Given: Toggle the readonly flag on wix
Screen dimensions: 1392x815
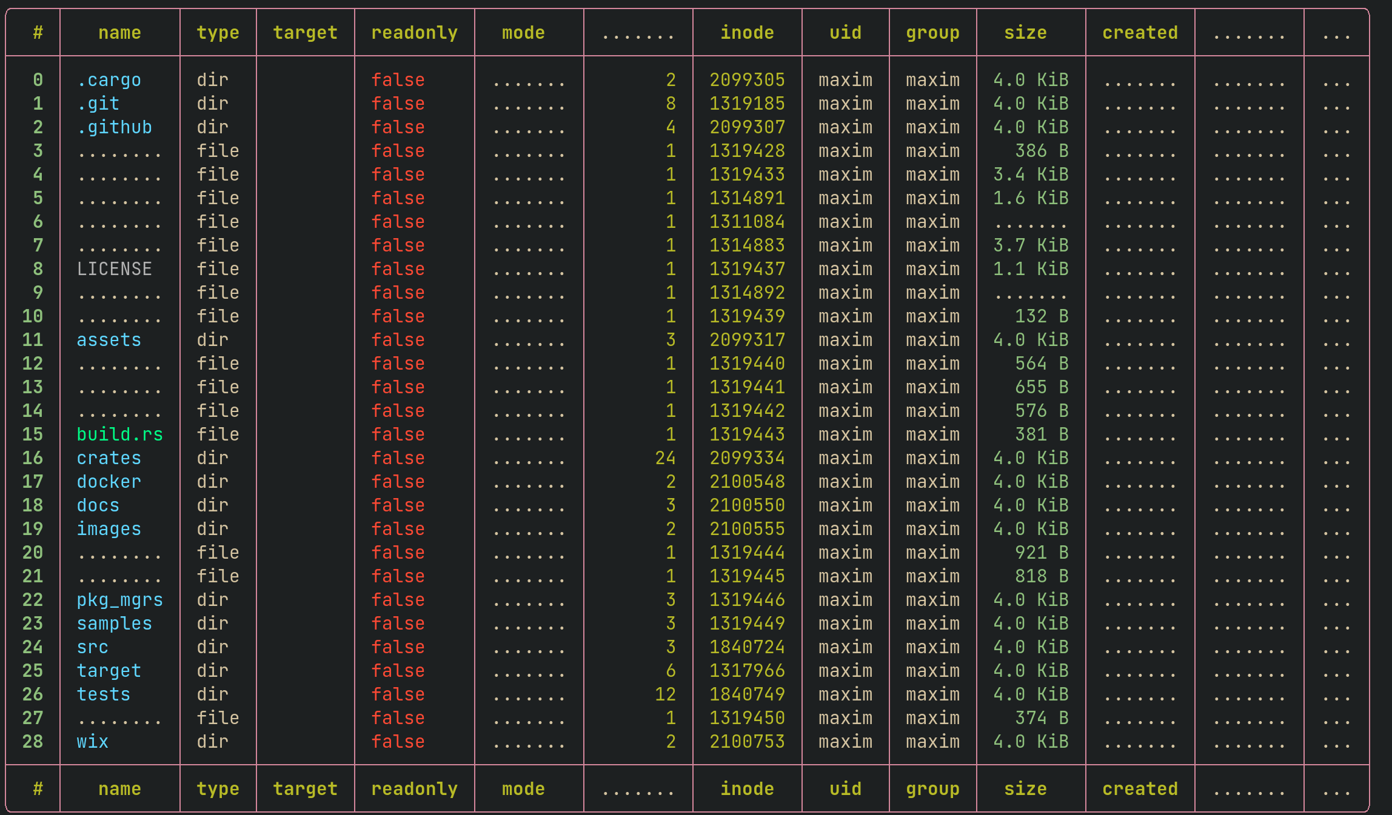Looking at the screenshot, I should 397,741.
